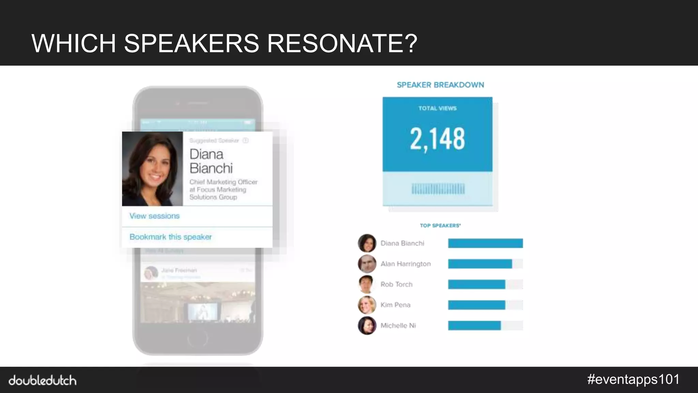
Task: Select the name Diana Bianchi in Top Speakers
Action: click(402, 243)
